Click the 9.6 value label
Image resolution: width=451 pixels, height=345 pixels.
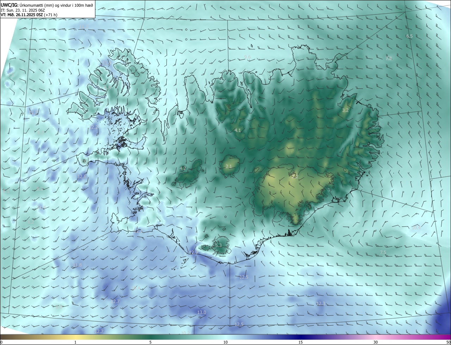247,57
